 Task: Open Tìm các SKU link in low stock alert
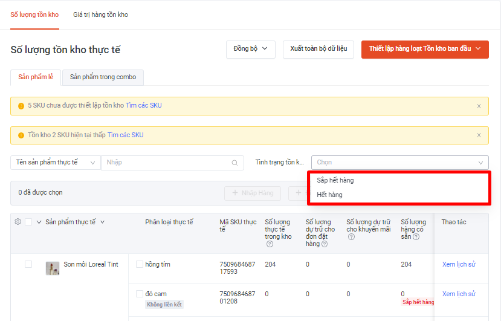(125, 135)
